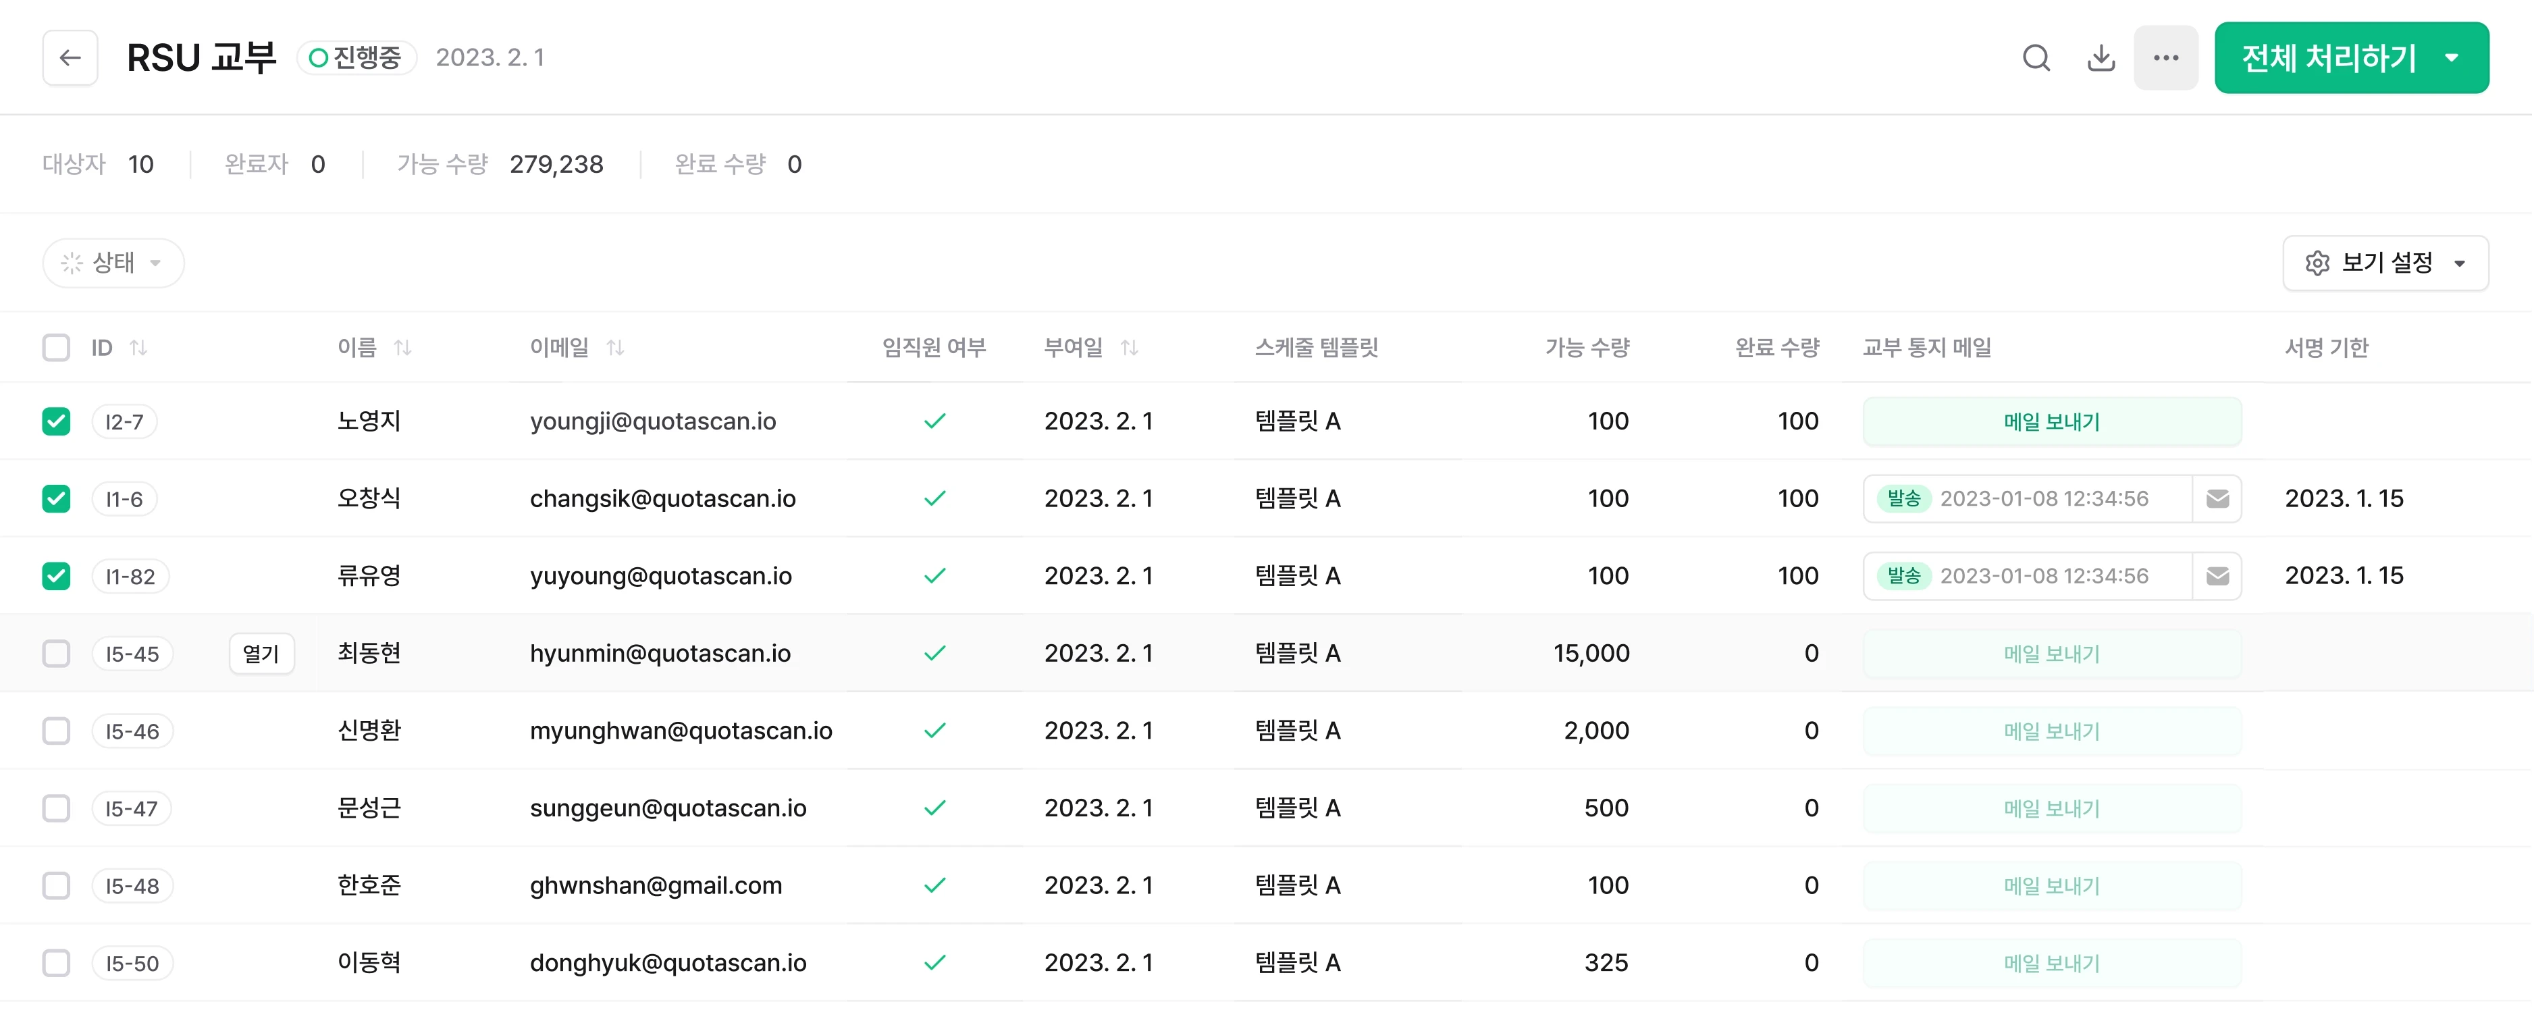Sort by 이름 column header
Viewport: 2534px width, 1023px height.
pyautogui.click(x=403, y=347)
